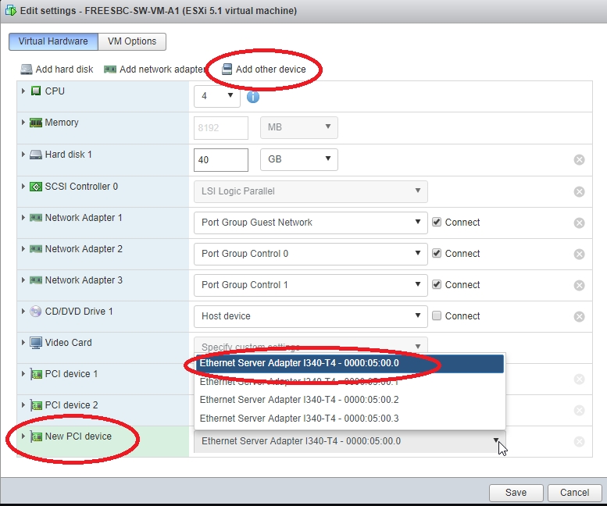Screen dimensions: 607x506
Task: Select the Virtual Hardware tab
Action: [53, 41]
